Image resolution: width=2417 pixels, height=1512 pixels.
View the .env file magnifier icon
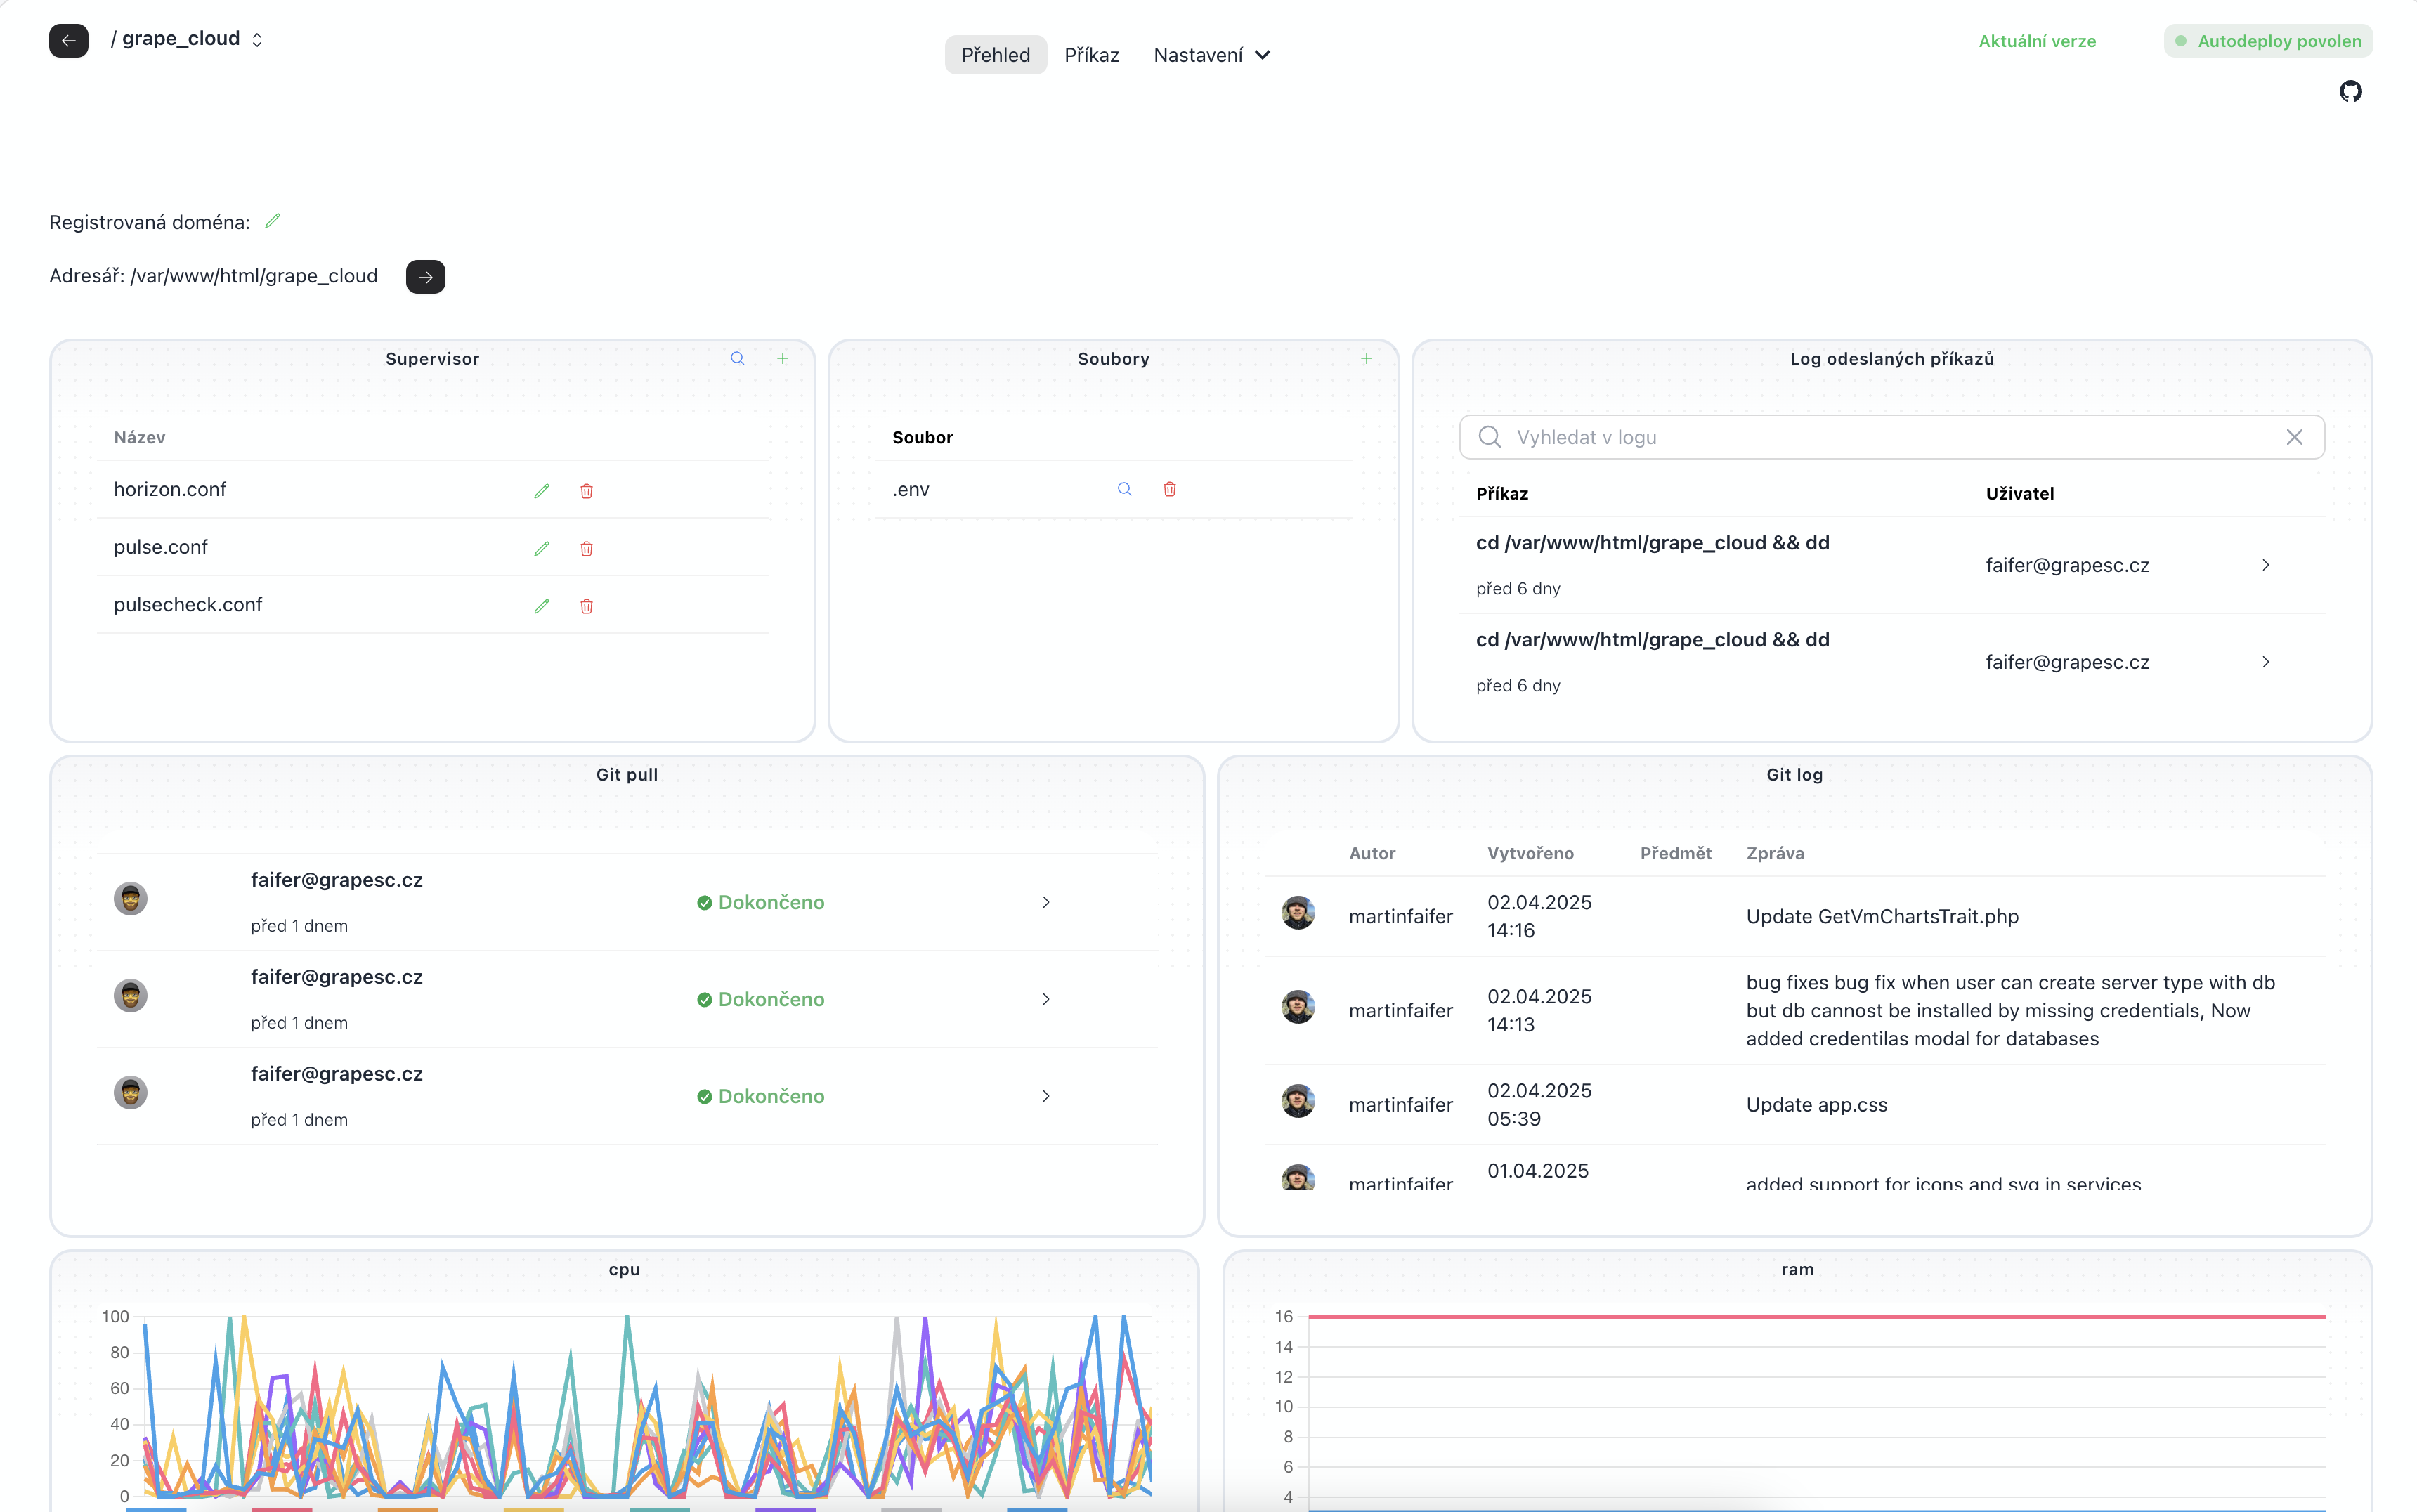coord(1124,489)
